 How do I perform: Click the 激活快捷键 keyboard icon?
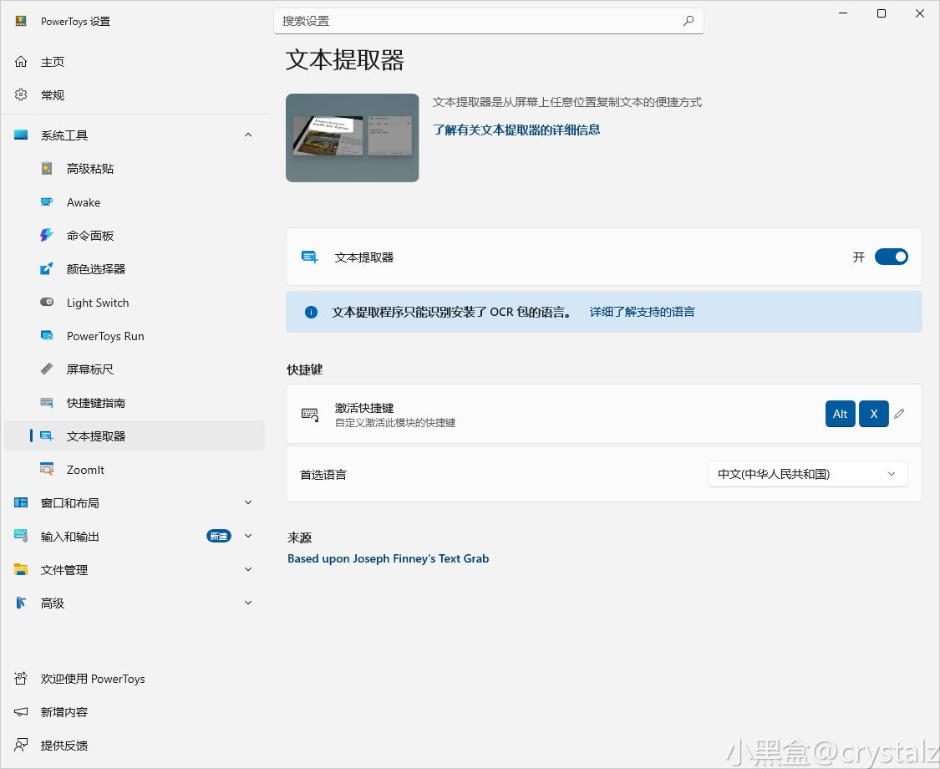[310, 415]
